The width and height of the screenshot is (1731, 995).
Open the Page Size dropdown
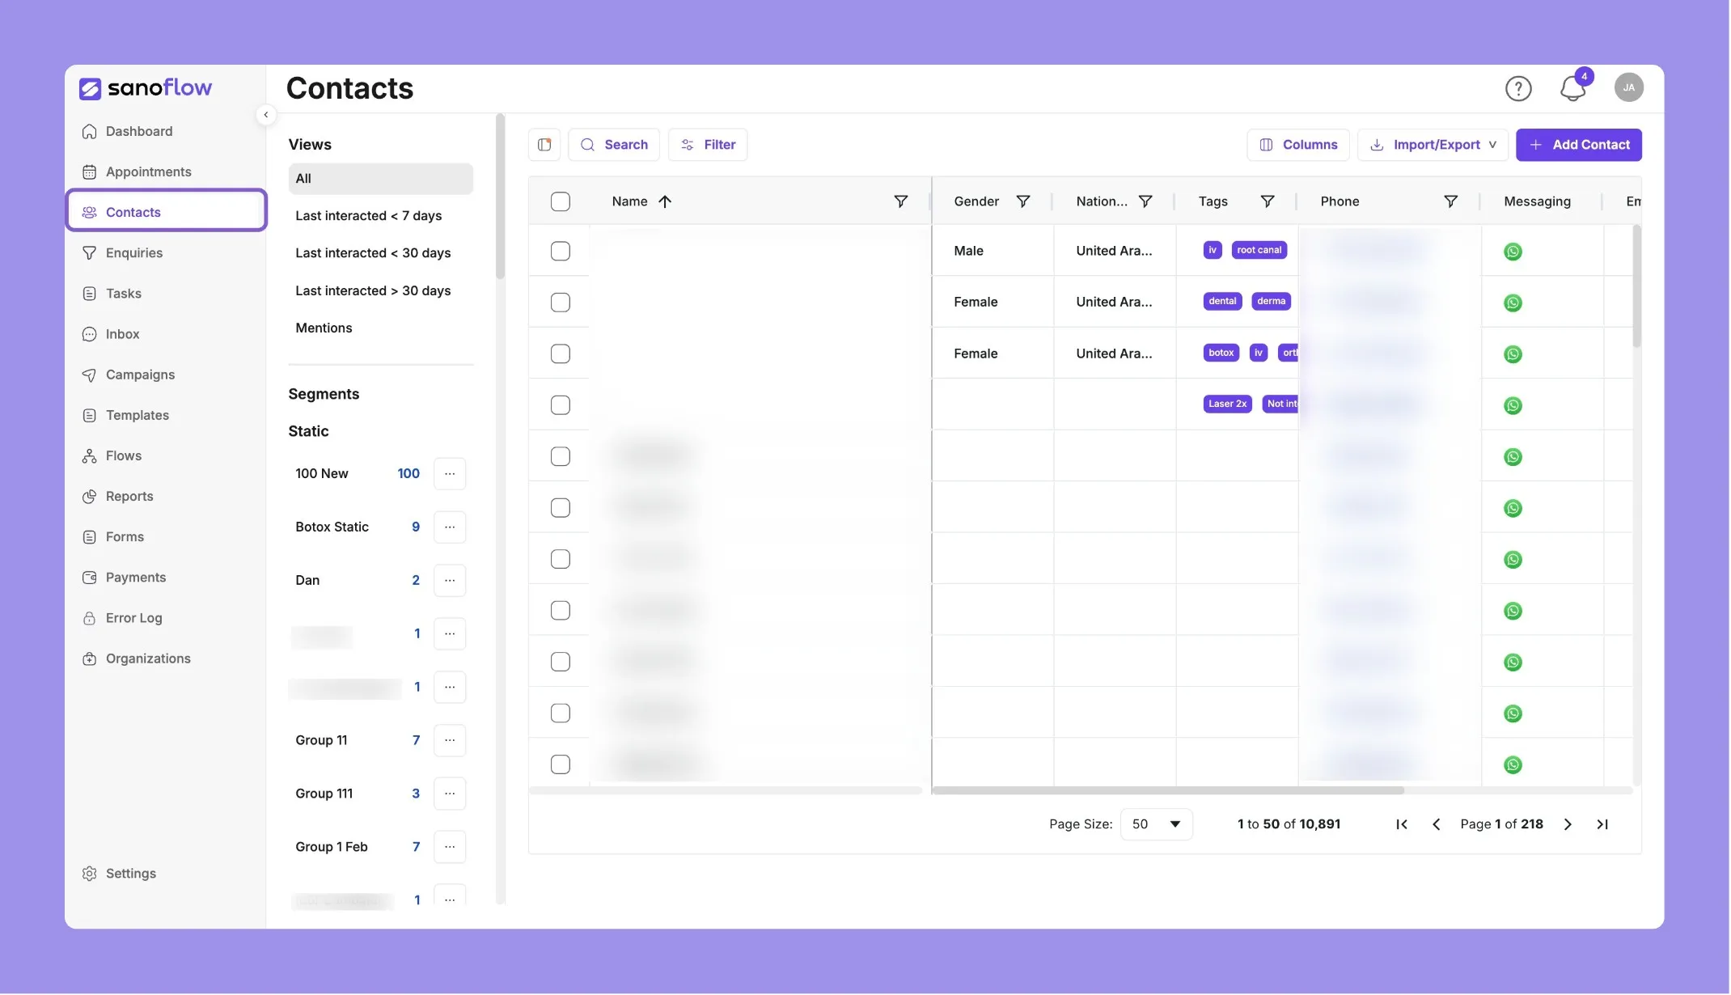[x=1156, y=824]
